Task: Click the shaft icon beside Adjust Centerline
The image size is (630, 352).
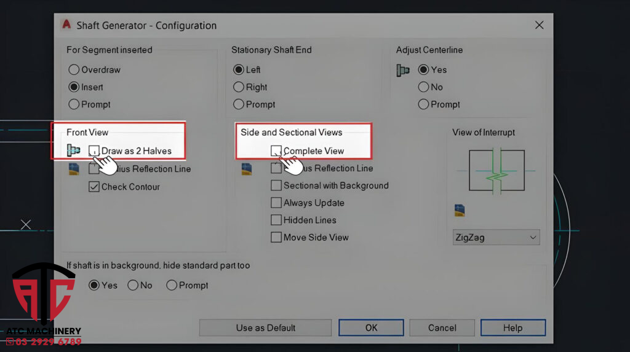Action: click(403, 71)
